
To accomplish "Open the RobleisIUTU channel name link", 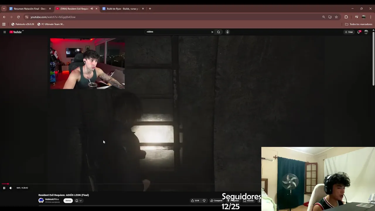I will (51, 199).
